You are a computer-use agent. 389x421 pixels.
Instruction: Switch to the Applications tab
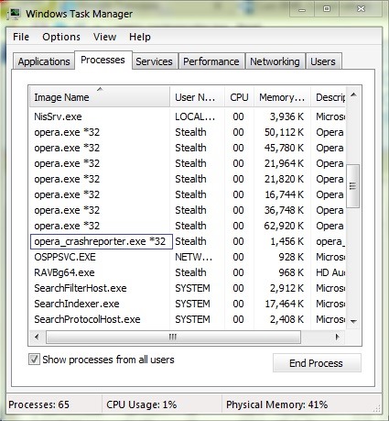coord(44,61)
